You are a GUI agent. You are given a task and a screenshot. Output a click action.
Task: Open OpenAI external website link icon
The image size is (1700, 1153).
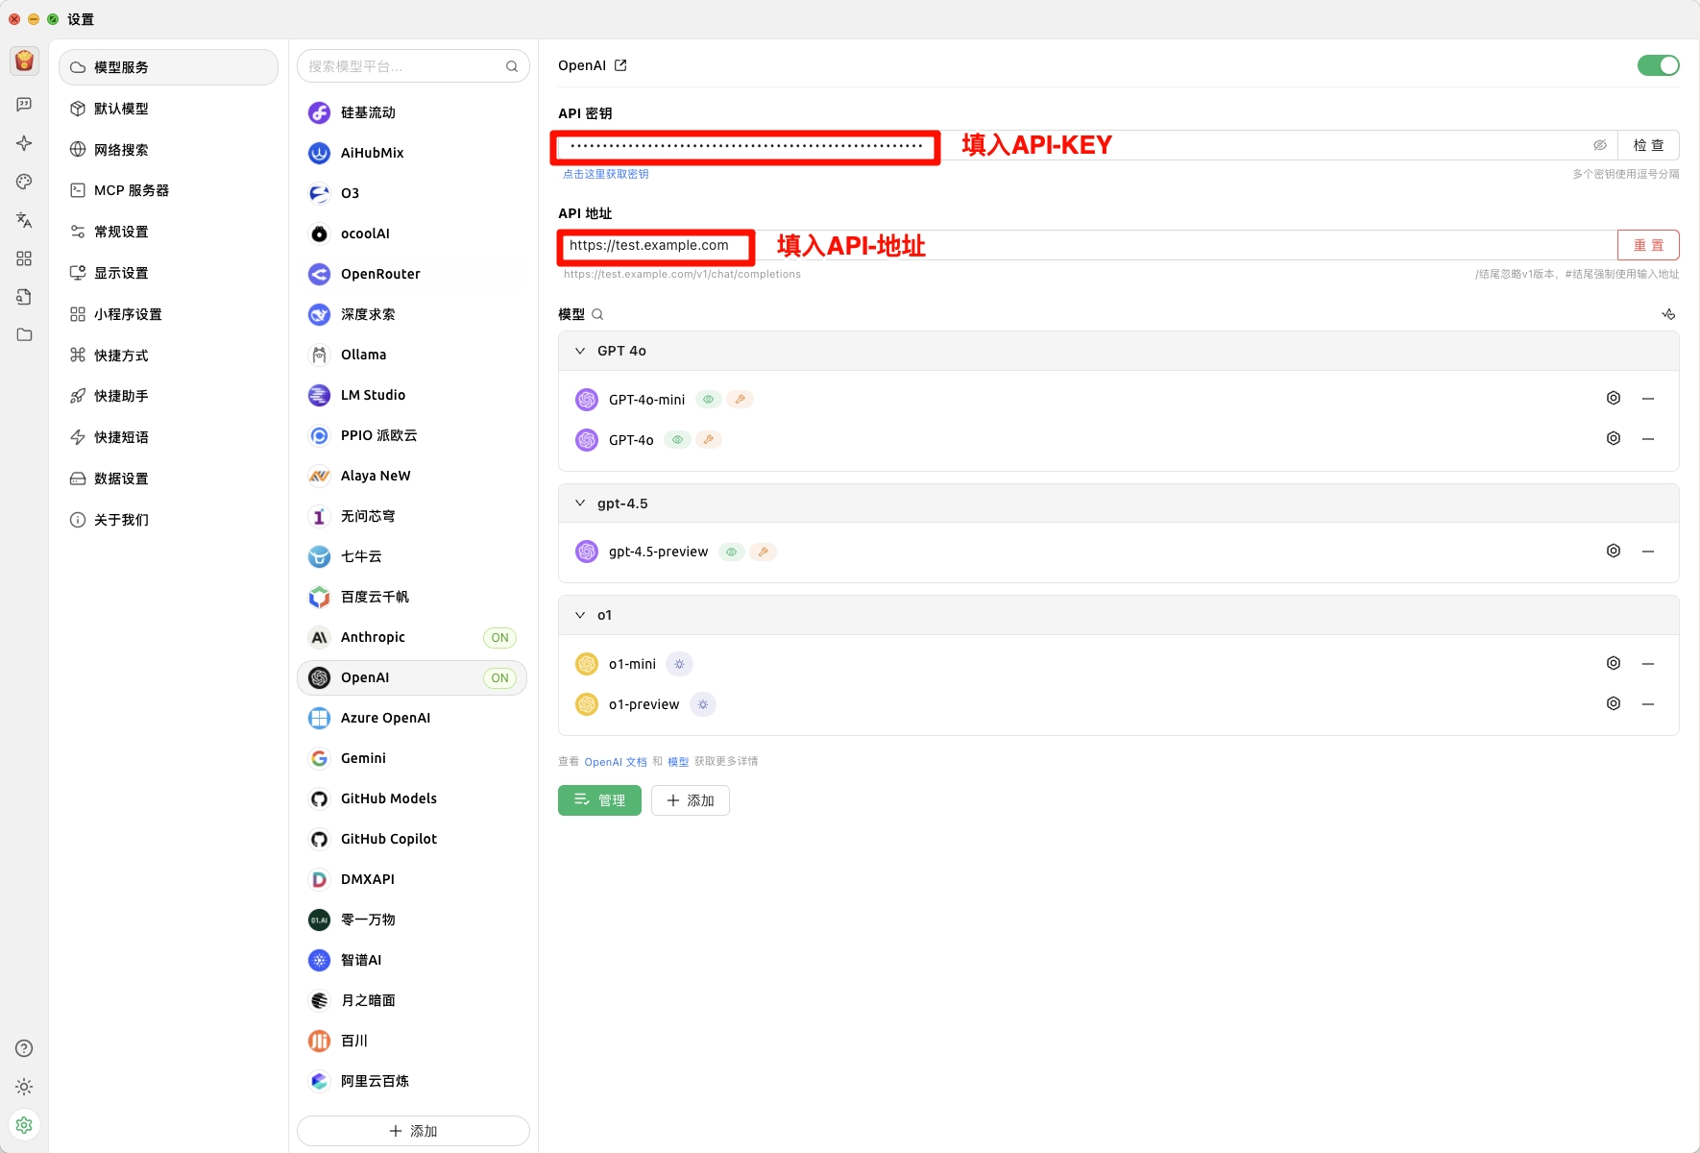point(620,65)
